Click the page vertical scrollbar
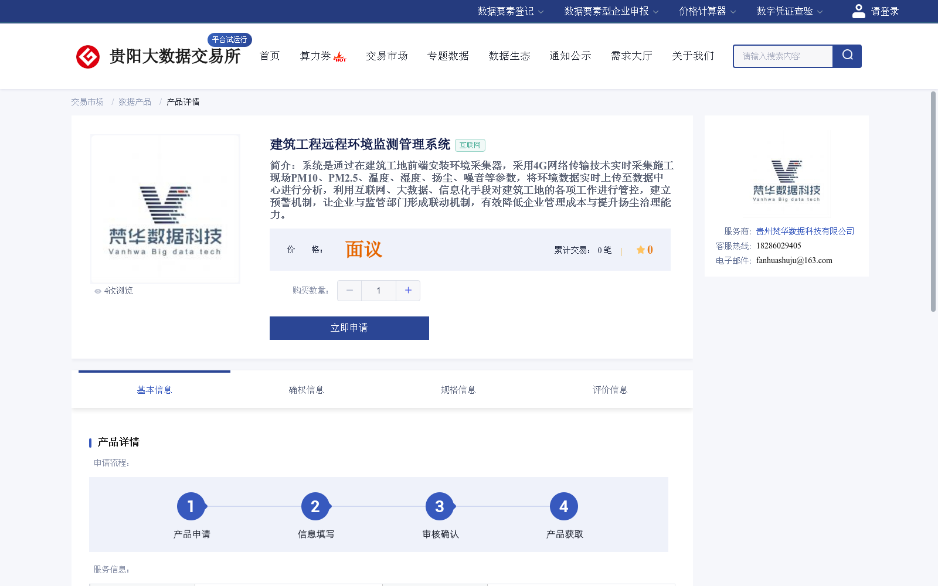938x586 pixels. (x=933, y=201)
